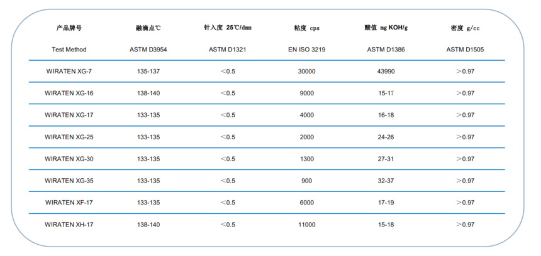Viewport: 541px width, 256px height.
Task: Select the WIRATEN XG-35 product name
Action: point(69,181)
